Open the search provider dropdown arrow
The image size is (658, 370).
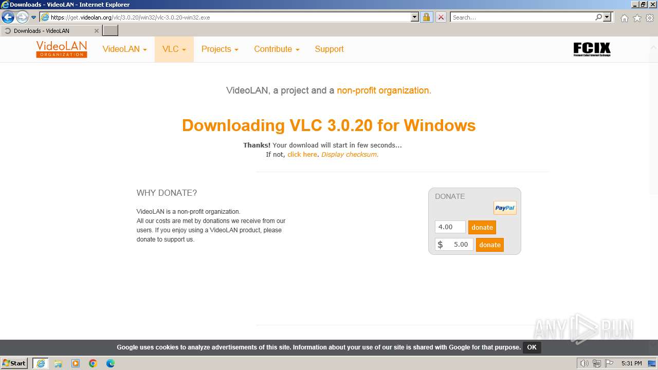click(x=607, y=17)
